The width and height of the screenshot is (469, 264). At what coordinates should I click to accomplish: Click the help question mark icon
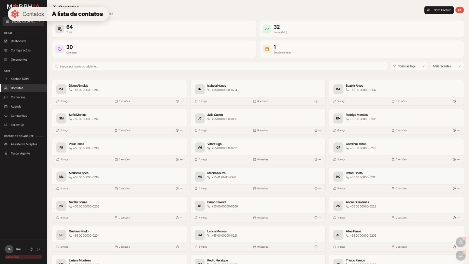click(32, 249)
